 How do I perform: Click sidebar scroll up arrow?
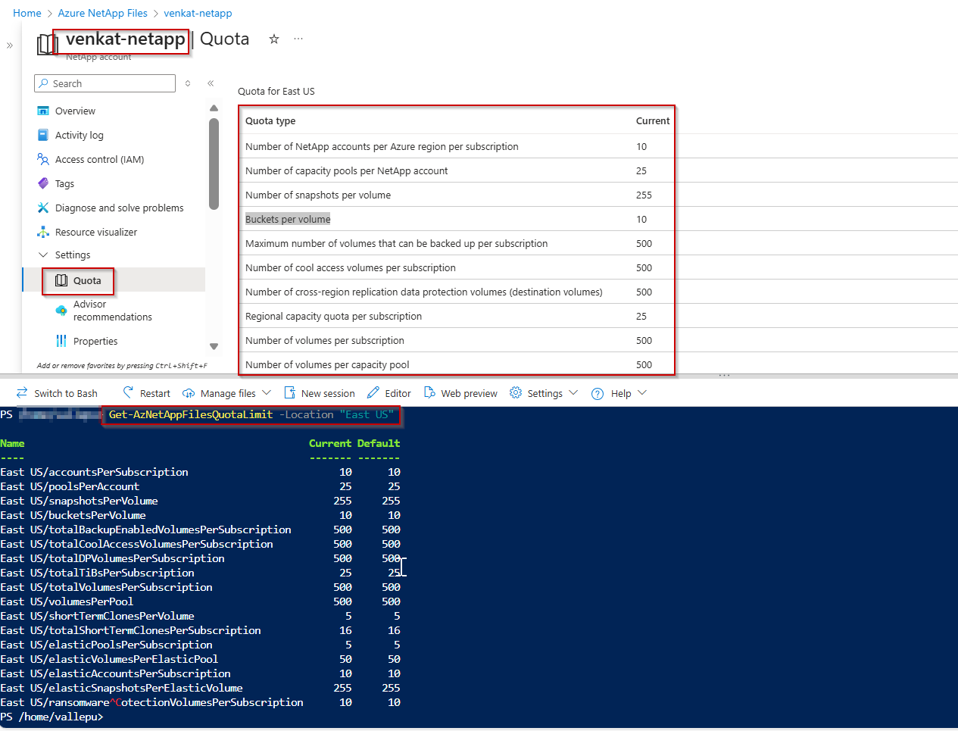click(x=214, y=108)
